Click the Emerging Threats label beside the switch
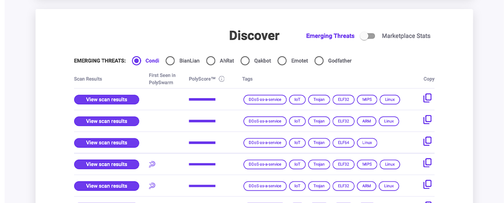The height and width of the screenshot is (203, 504). pos(330,36)
